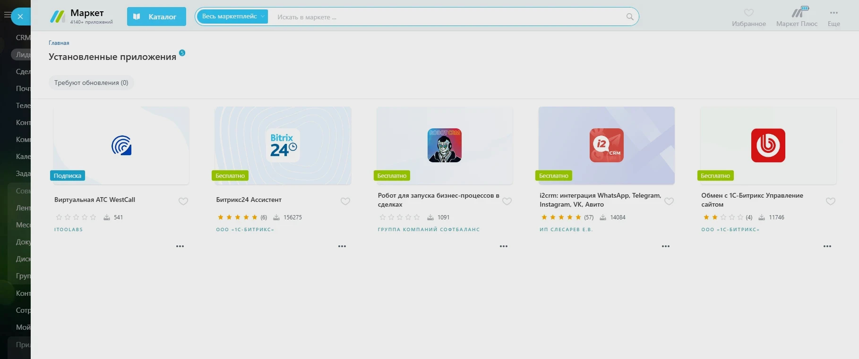859x359 pixels.
Task: Click the search magnifier icon
Action: (630, 17)
